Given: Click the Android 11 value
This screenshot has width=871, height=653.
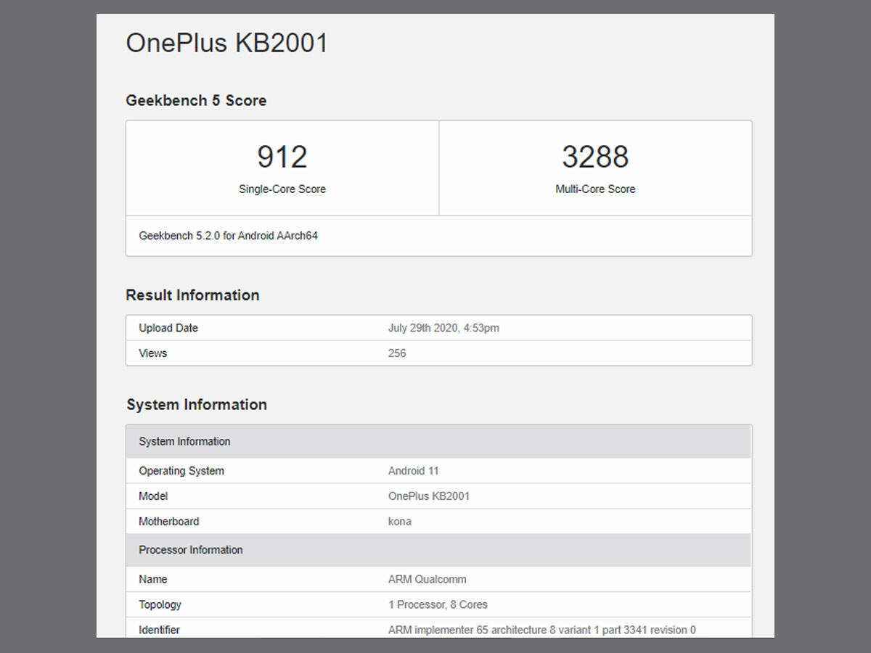Looking at the screenshot, I should 414,471.
